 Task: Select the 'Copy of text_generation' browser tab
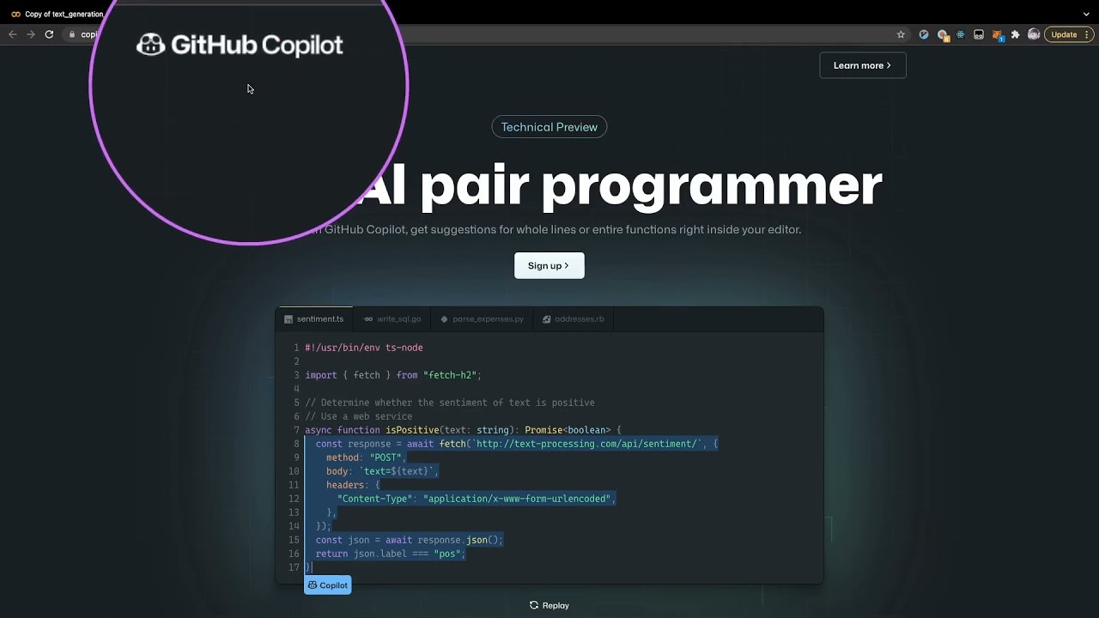[x=57, y=14]
